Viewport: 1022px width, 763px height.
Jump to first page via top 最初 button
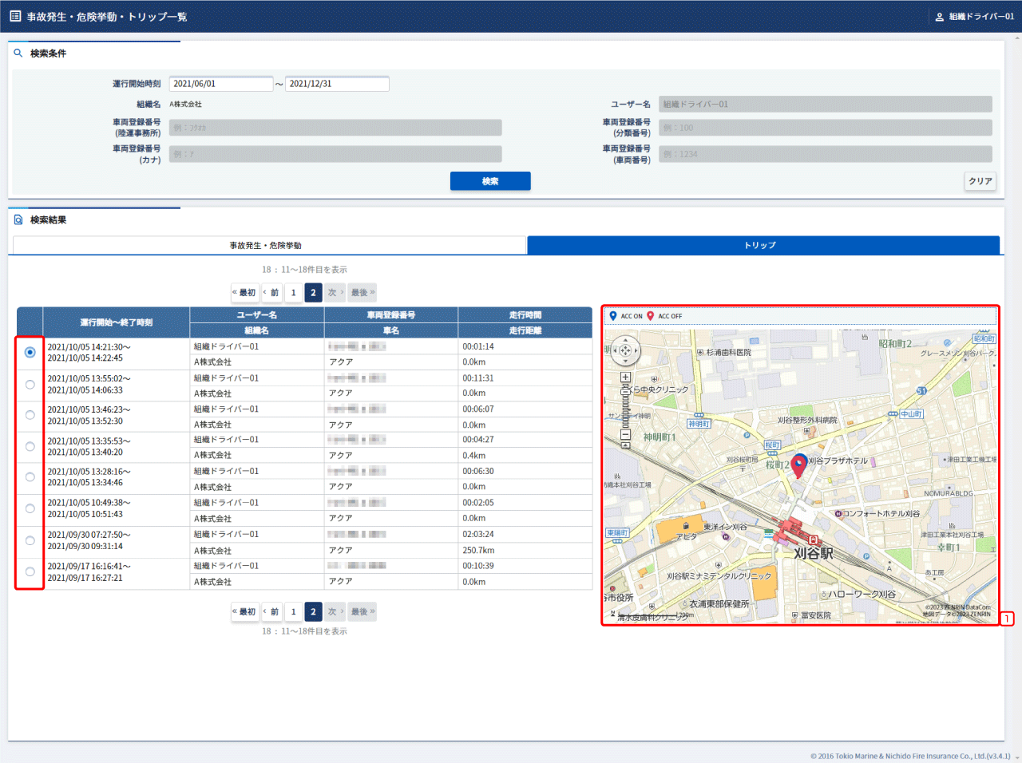(x=244, y=293)
